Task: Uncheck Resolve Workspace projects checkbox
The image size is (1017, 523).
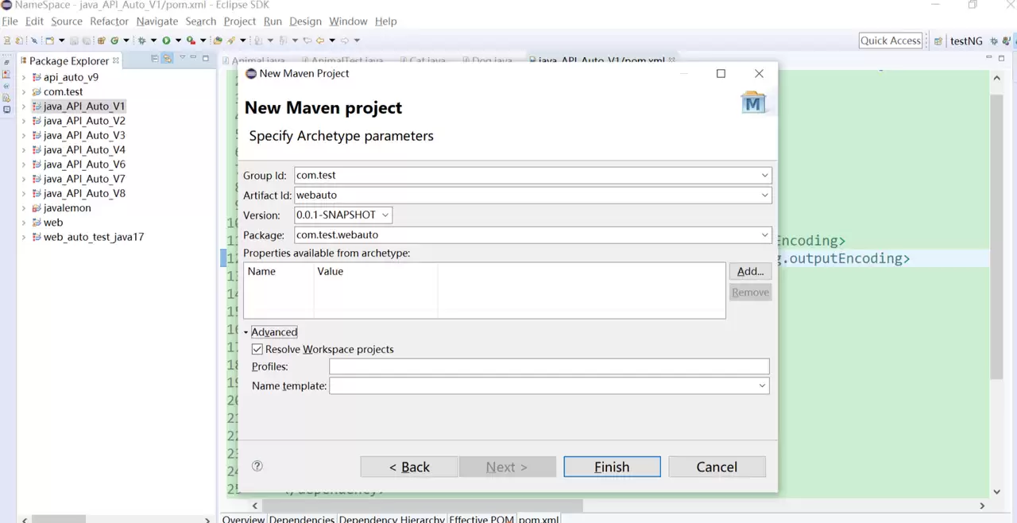Action: [257, 349]
